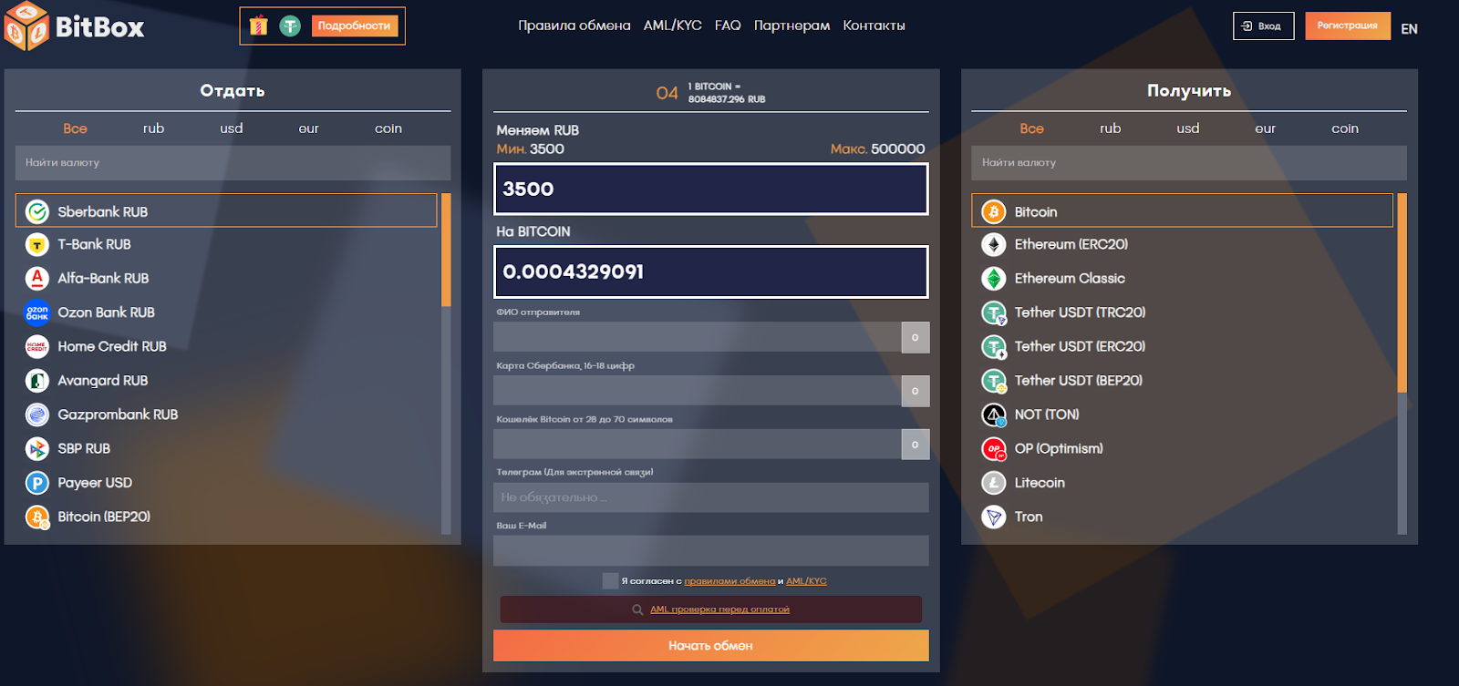Show all currencies in the Получить panel
The height and width of the screenshot is (686, 1459).
(x=1032, y=128)
